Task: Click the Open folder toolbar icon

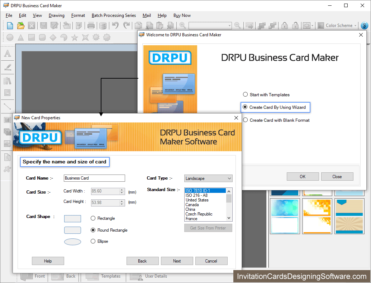Action: tap(21, 25)
